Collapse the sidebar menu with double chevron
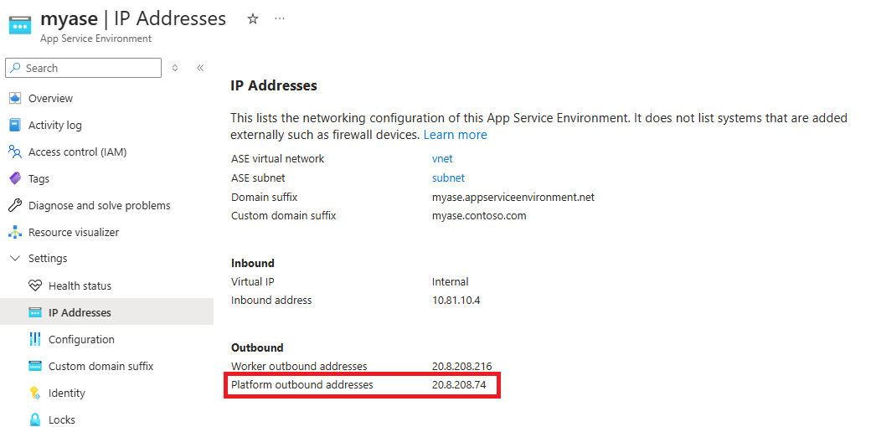Viewport: 871px width, 427px height. (200, 68)
